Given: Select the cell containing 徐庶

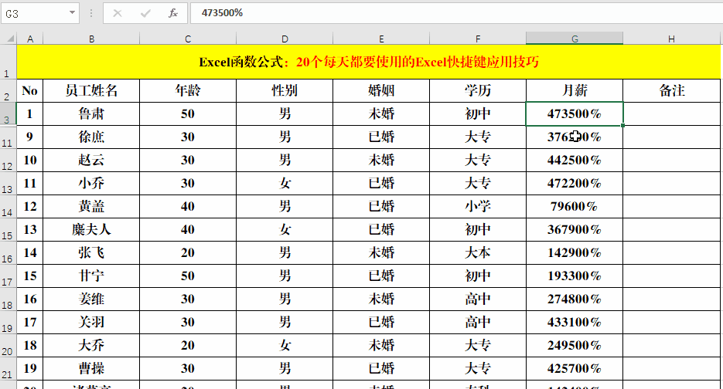Looking at the screenshot, I should 91,137.
